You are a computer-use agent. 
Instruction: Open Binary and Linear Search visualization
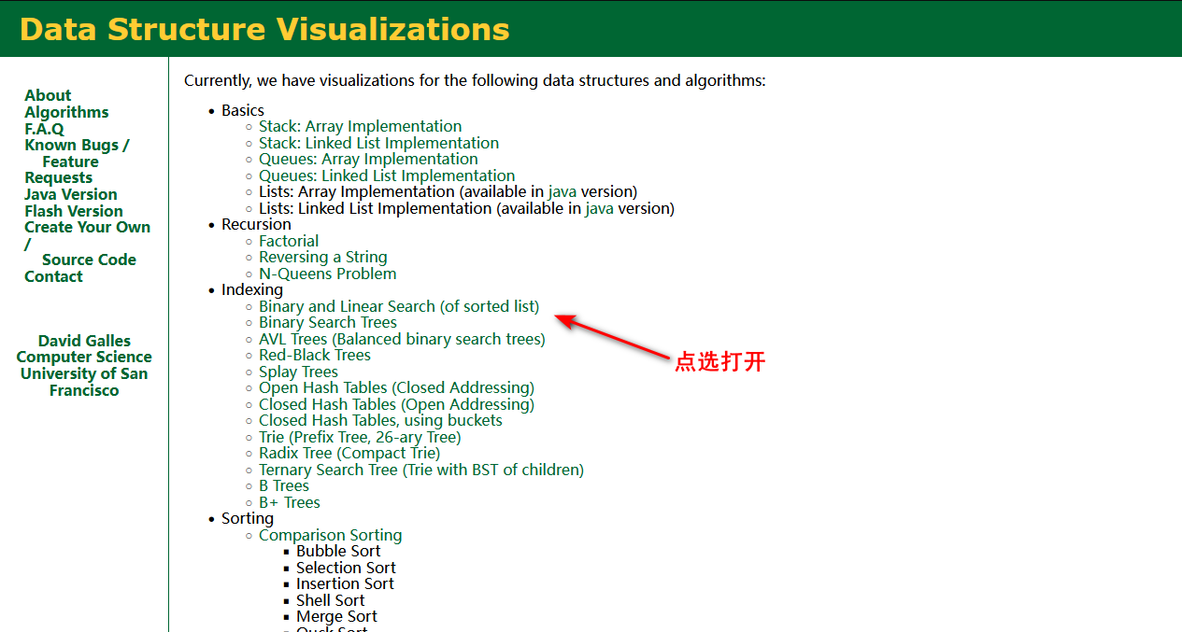(399, 306)
